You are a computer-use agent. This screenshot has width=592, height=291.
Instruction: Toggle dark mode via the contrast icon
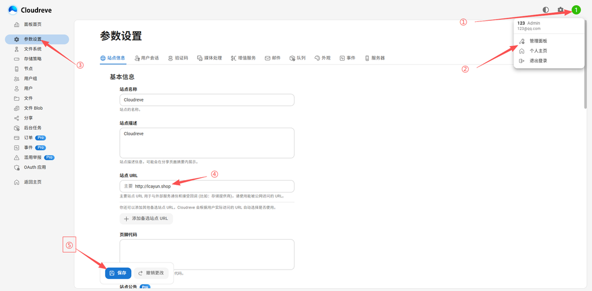coord(546,10)
